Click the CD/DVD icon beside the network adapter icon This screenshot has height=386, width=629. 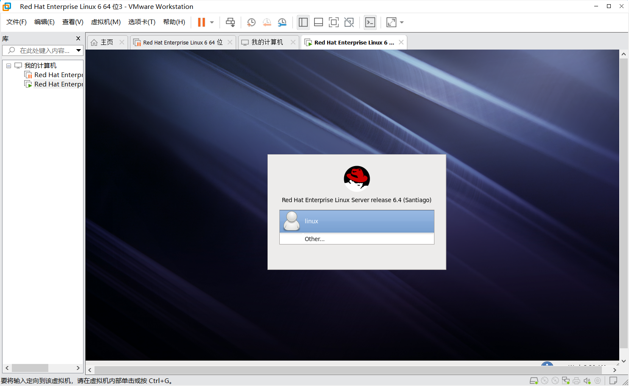555,380
